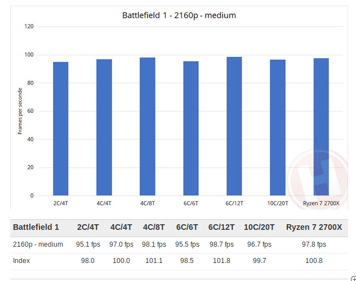Click the '100.0' index cell
Screen dimensions: 356x281
point(121,261)
